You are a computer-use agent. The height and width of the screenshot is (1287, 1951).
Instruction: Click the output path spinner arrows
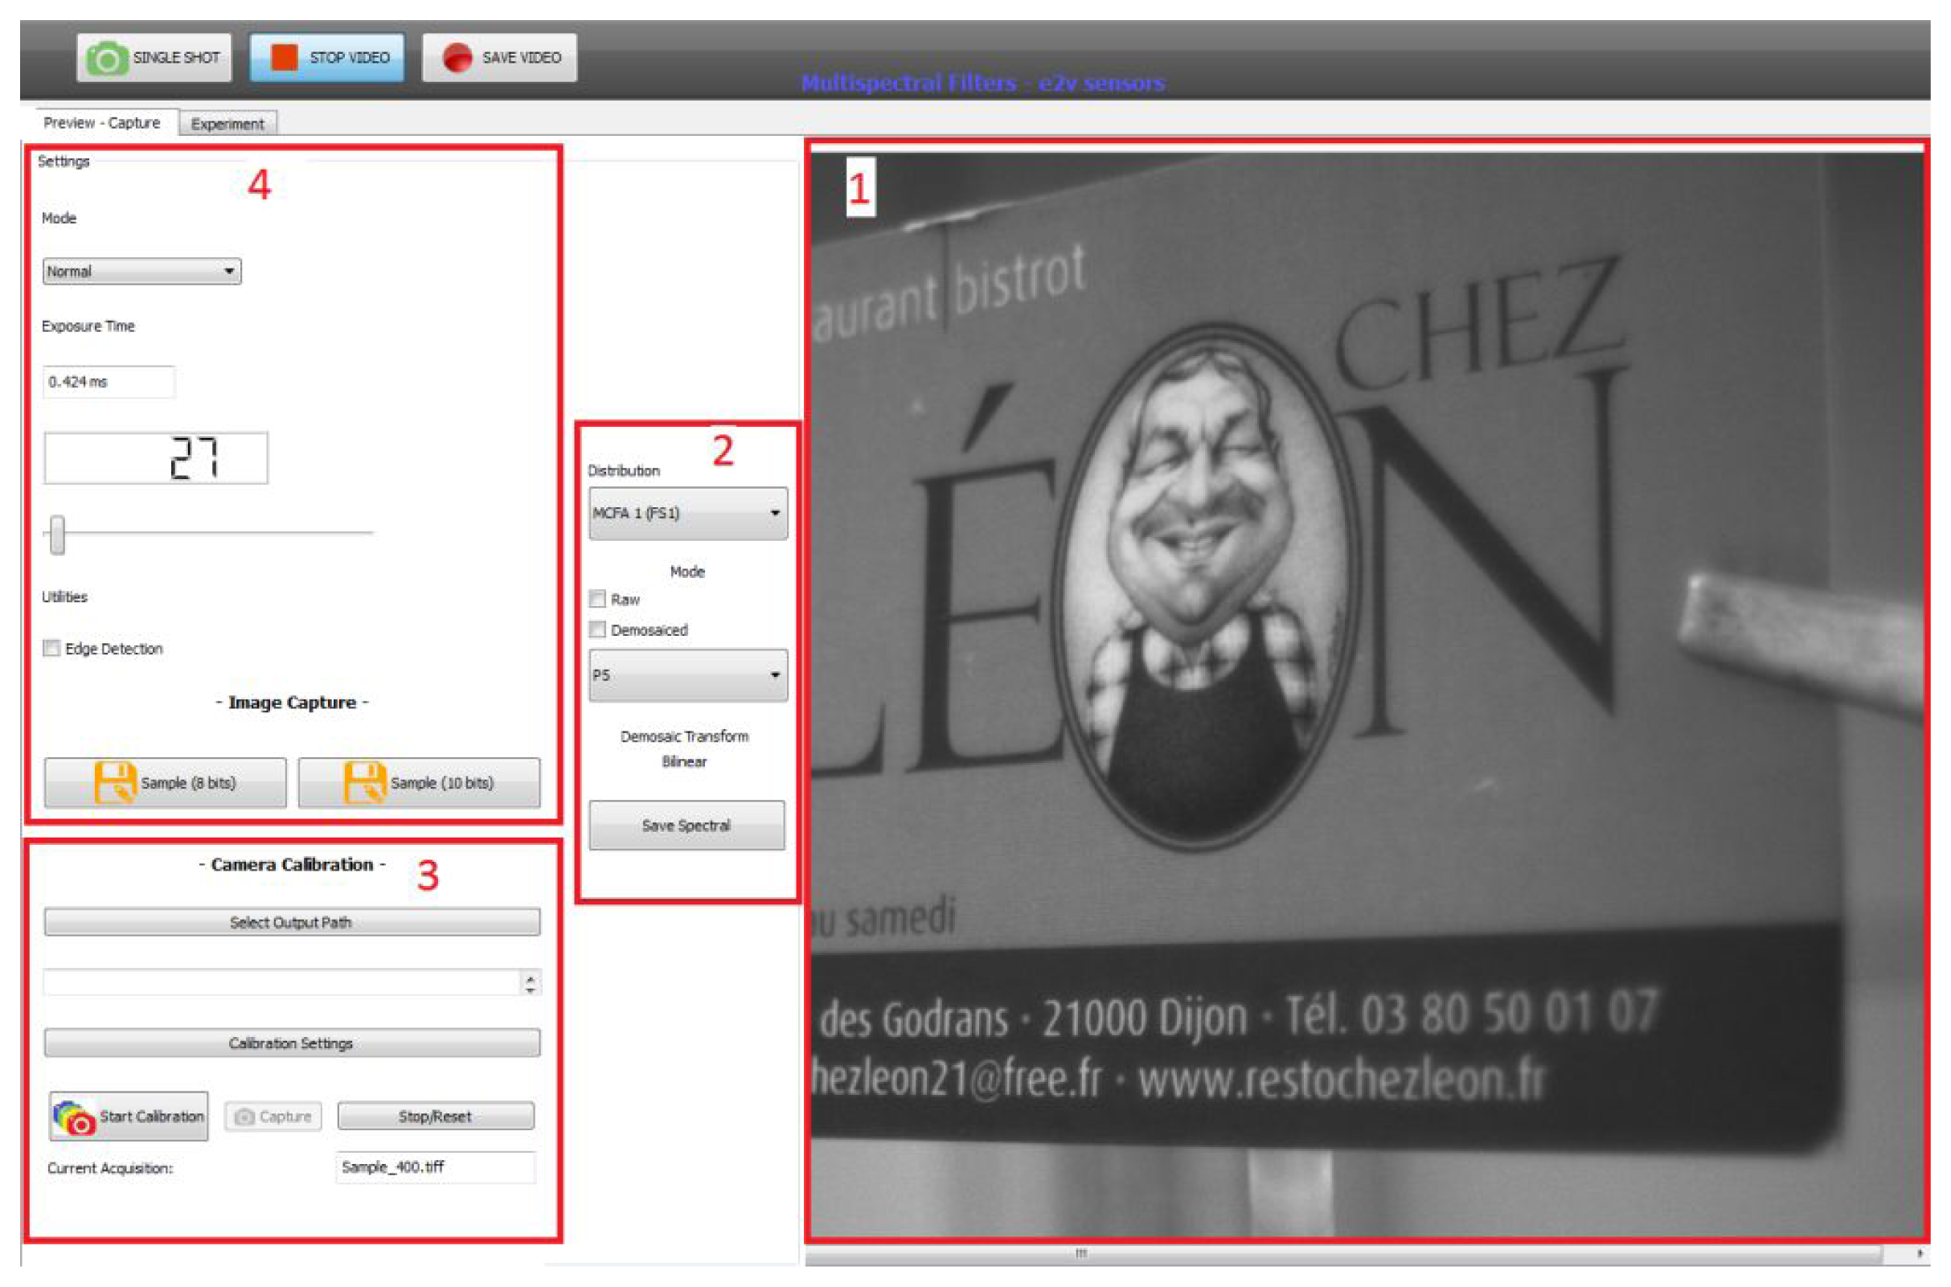tap(531, 983)
